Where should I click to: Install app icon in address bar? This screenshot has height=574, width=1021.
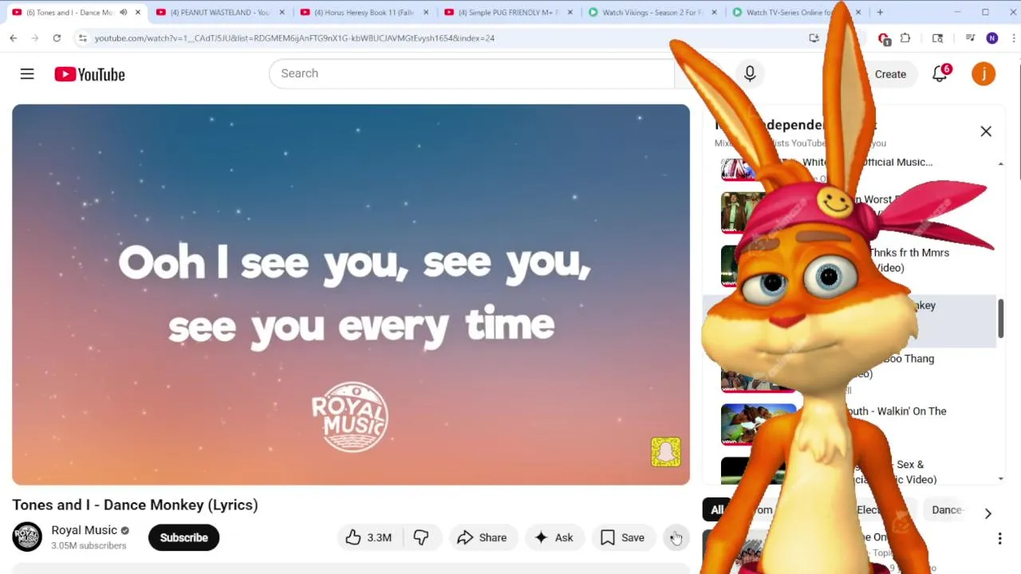coord(814,37)
